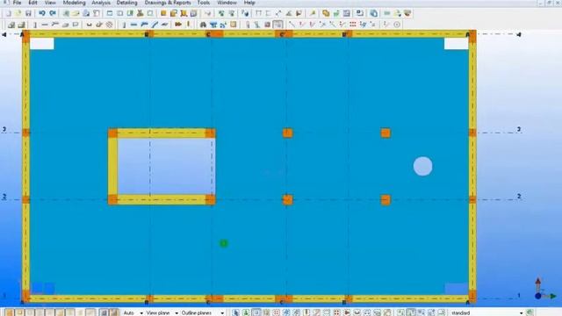Click the New model icon

(x=8, y=14)
